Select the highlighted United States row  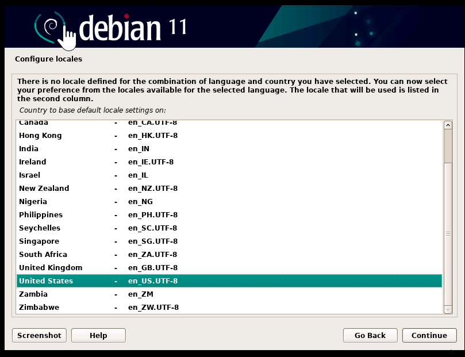point(229,281)
